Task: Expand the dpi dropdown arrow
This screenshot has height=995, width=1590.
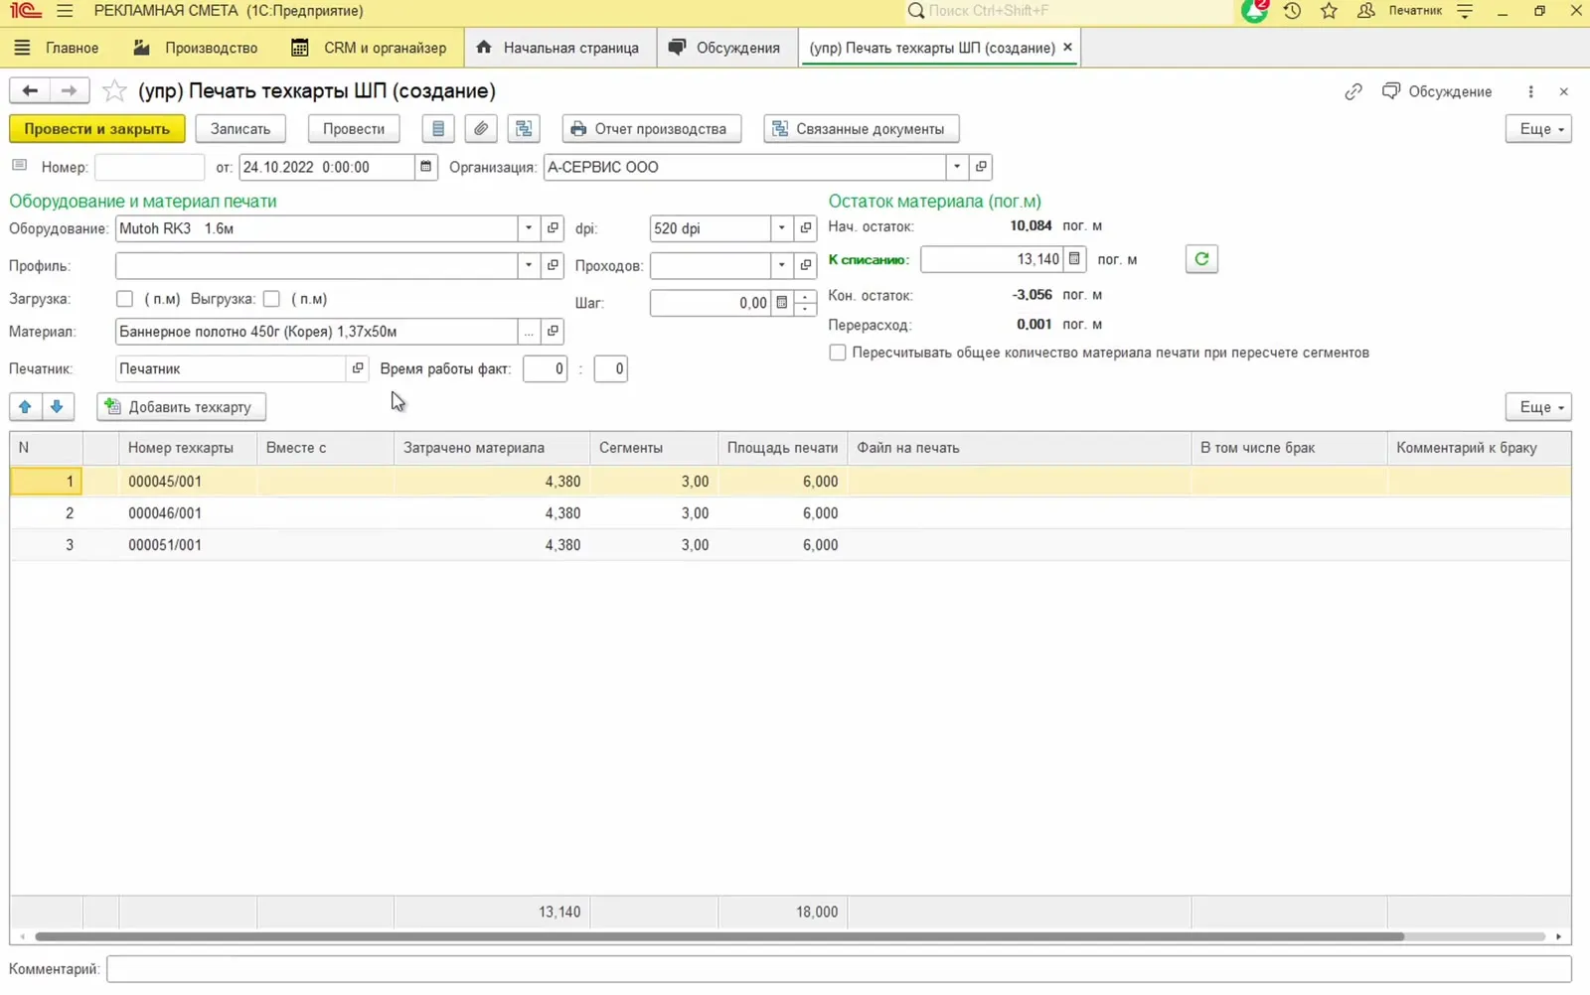Action: (x=782, y=228)
